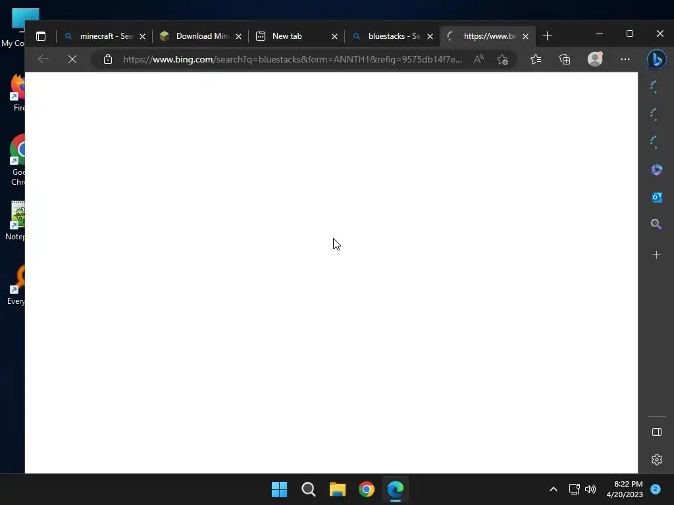
Task: Open the user profile avatar
Action: click(595, 59)
